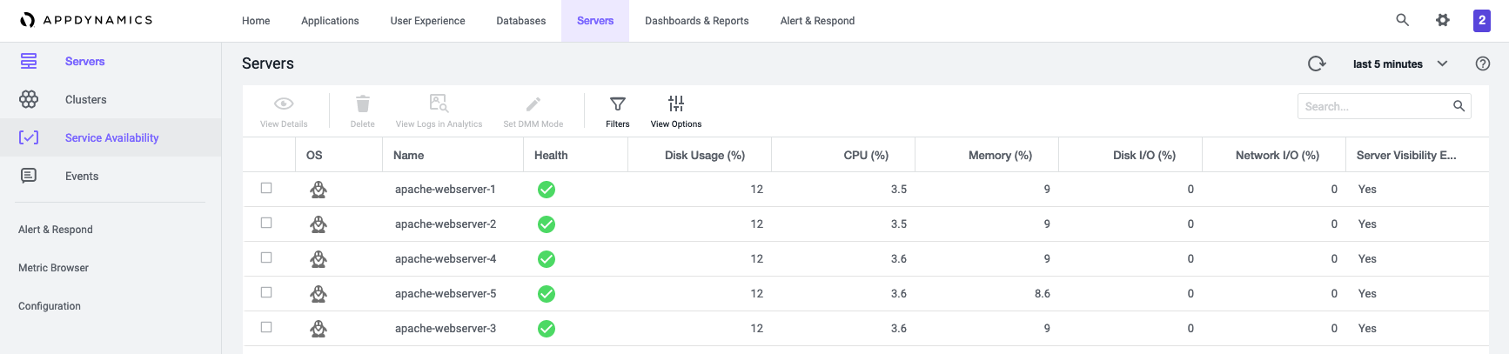This screenshot has width=1509, height=354.
Task: Open the Filters funnel icon
Action: (618, 104)
